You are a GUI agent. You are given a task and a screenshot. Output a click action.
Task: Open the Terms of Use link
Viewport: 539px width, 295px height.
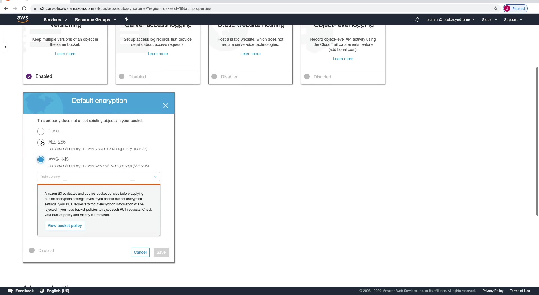pyautogui.click(x=520, y=291)
